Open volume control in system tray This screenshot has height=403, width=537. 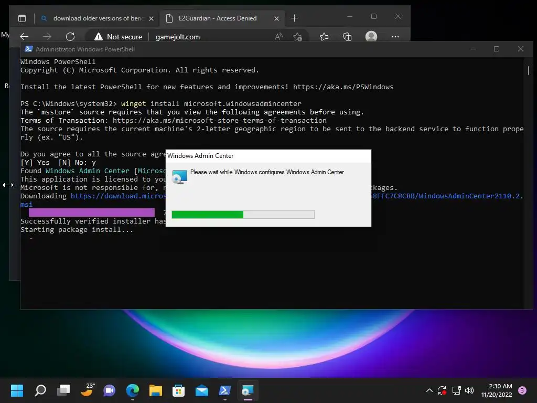coord(469,390)
